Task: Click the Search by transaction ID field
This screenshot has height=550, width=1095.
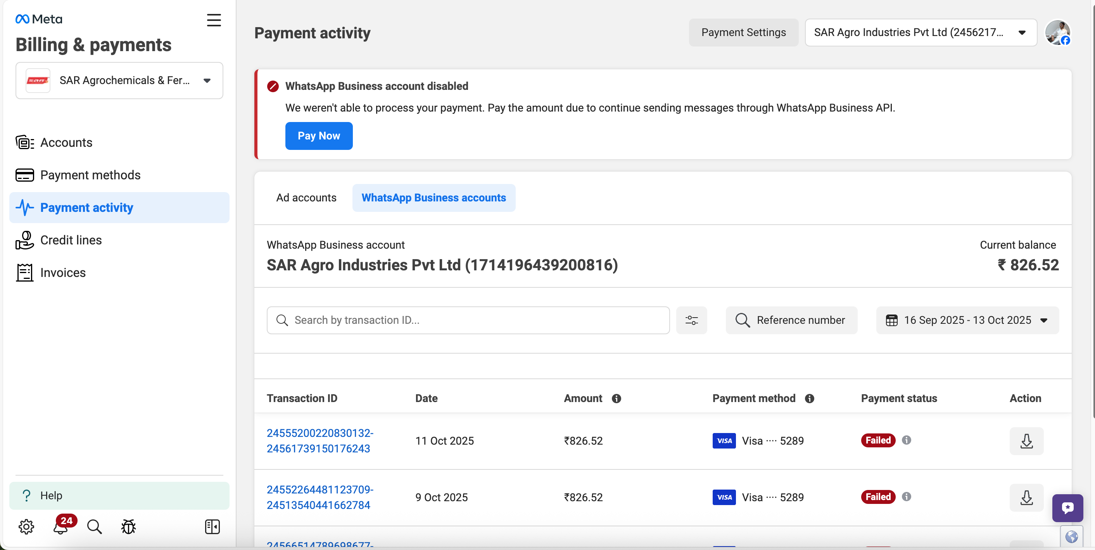Action: click(x=468, y=320)
